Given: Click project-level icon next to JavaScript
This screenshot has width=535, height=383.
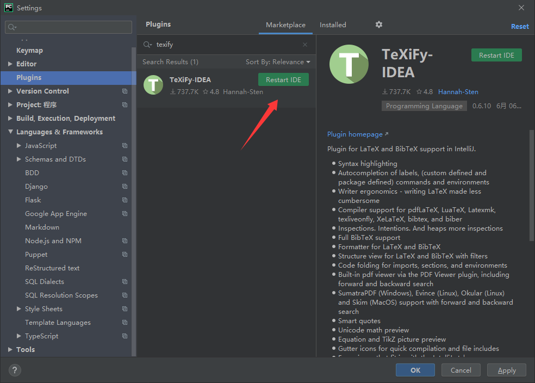Looking at the screenshot, I should (x=125, y=146).
